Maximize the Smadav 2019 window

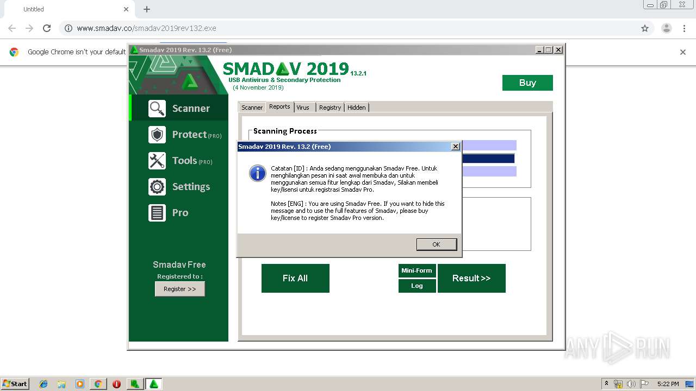(549, 50)
